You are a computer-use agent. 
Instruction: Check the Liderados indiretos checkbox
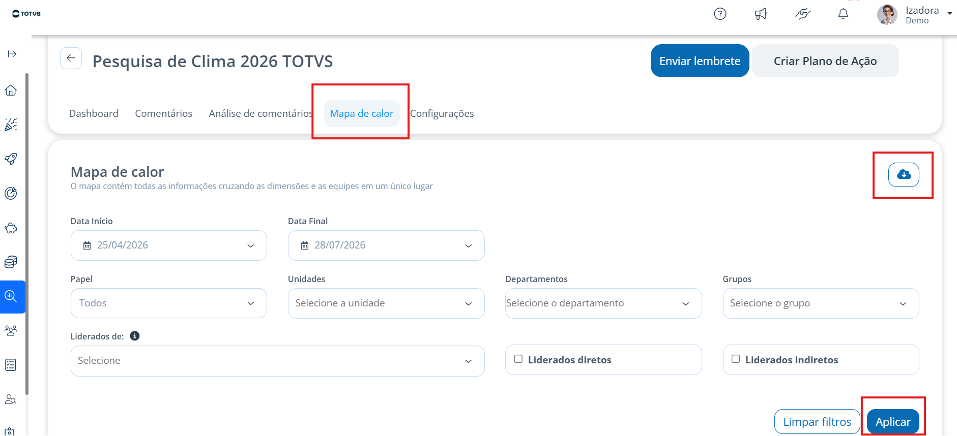click(x=736, y=359)
